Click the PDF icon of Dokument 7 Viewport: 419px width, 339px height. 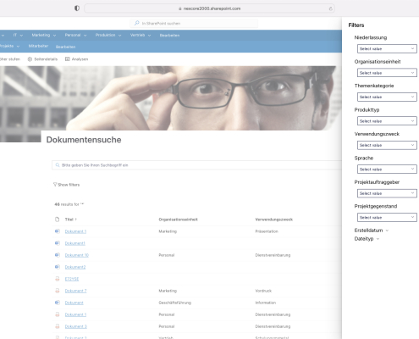tap(58, 291)
